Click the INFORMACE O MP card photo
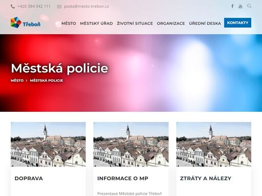Image resolution: width=262 pixels, height=196 pixels. [131, 144]
